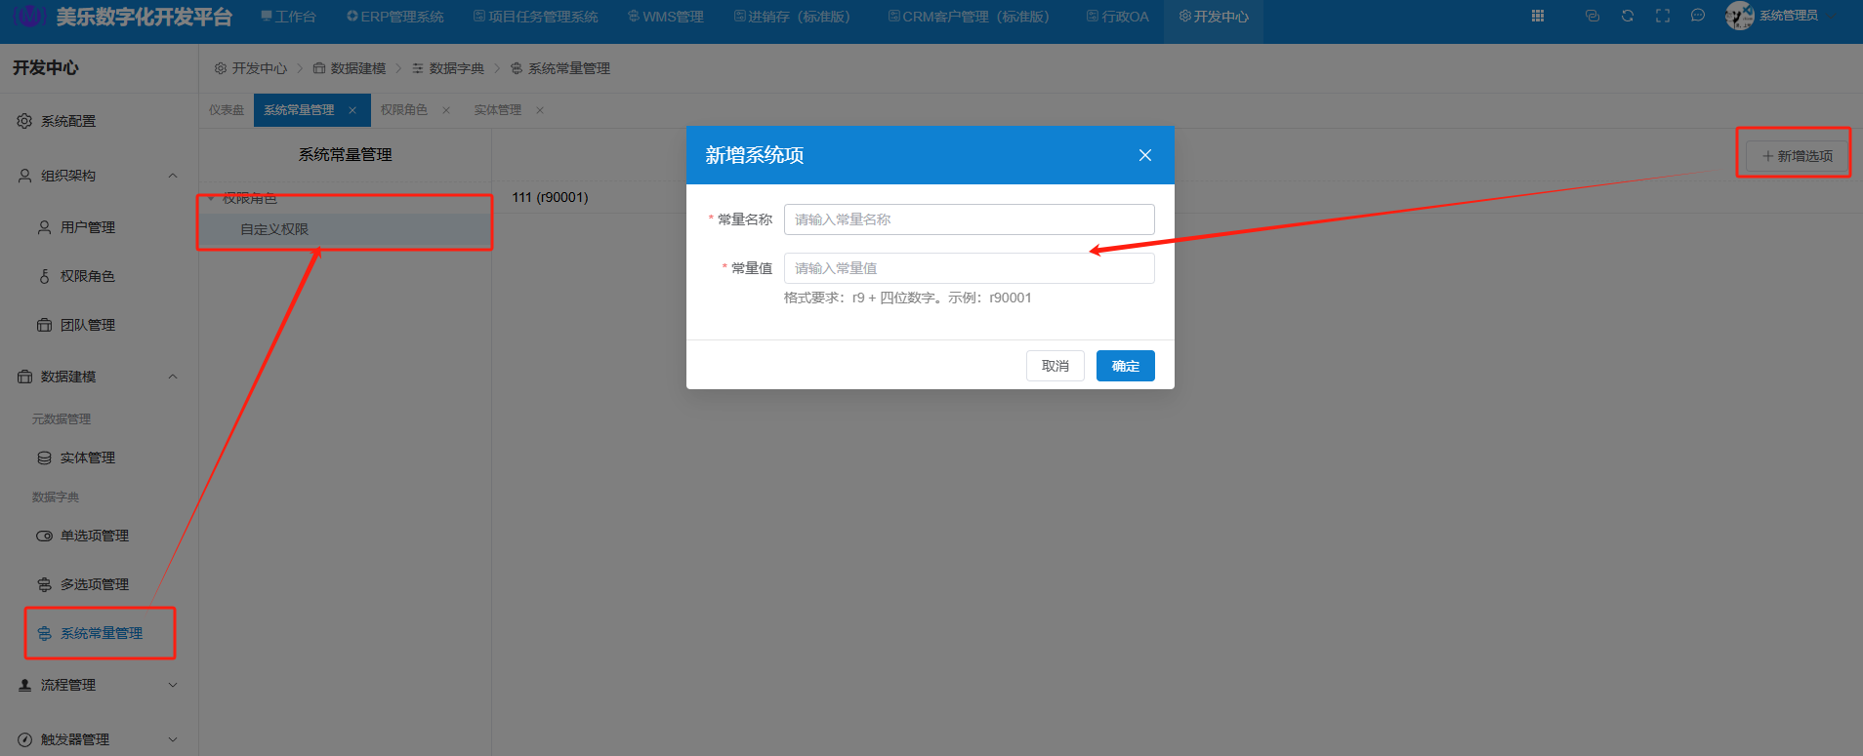The image size is (1863, 756).
Task: Switch to the 仪表盘 tab
Action: [227, 110]
